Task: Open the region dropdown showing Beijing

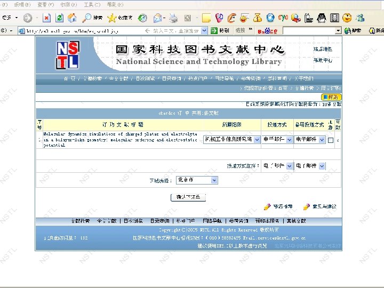Action: pyautogui.click(x=197, y=180)
